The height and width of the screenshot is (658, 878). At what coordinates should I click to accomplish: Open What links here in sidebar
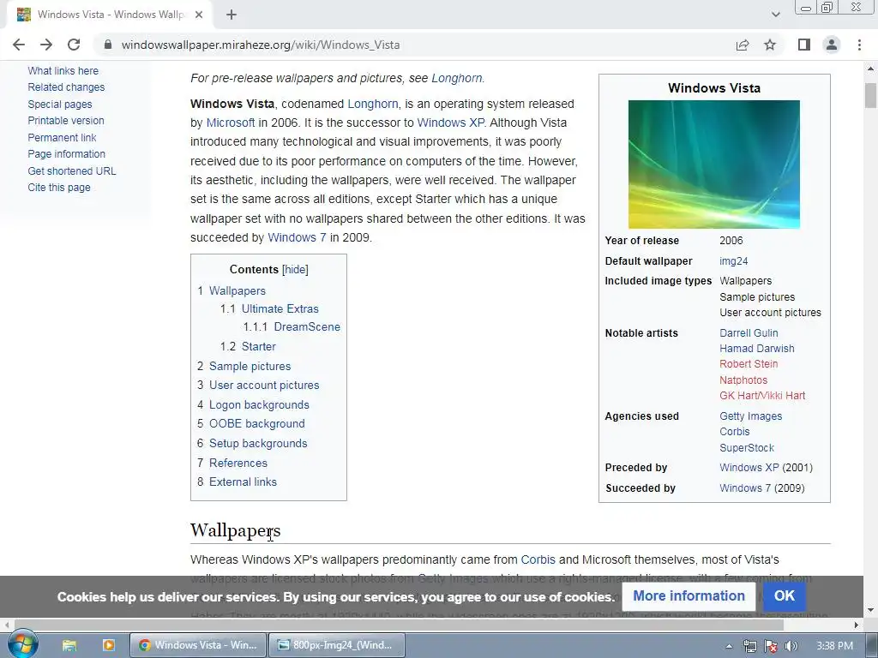pyautogui.click(x=63, y=70)
